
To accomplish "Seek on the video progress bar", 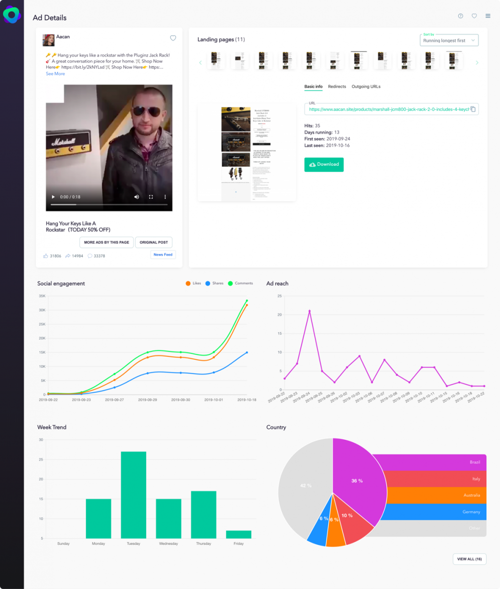I will (x=109, y=204).
